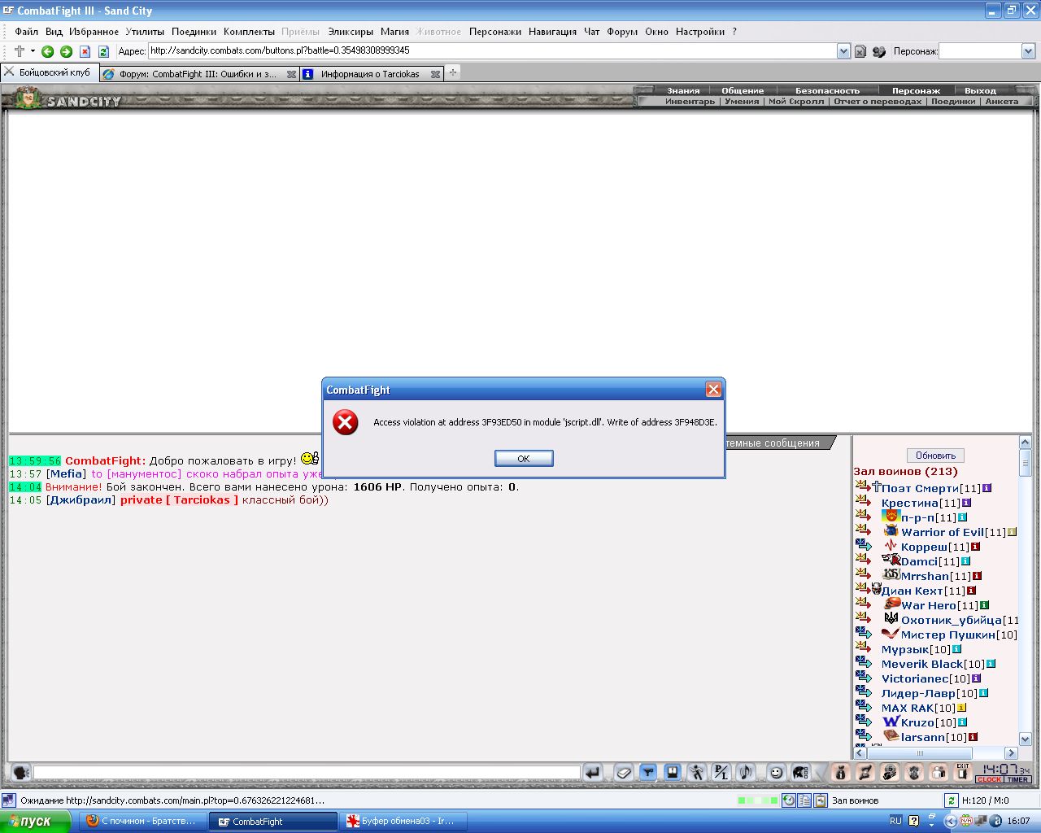
Task: Toggle the P/L transliteration icon
Action: (x=721, y=772)
